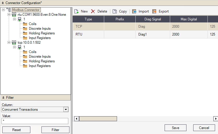Click the red Delete icon
Viewport: 218px width, 134px height.
click(93, 11)
